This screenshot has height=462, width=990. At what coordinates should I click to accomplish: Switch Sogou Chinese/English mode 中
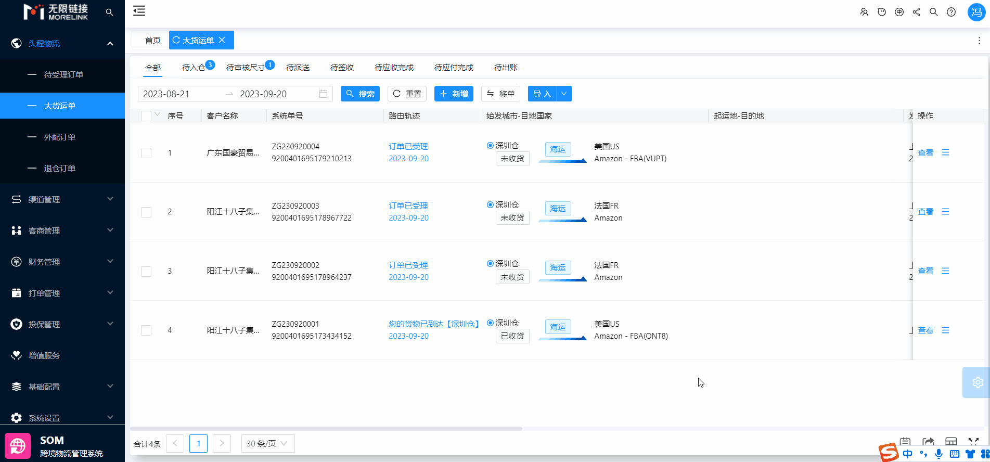click(x=907, y=454)
